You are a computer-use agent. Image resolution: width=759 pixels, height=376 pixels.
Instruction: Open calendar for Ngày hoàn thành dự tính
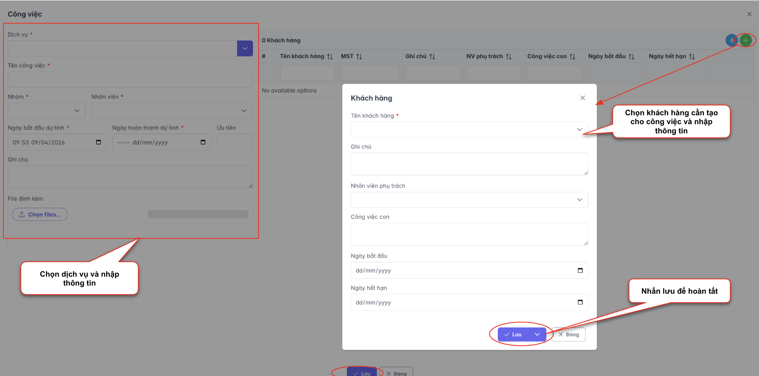203,142
